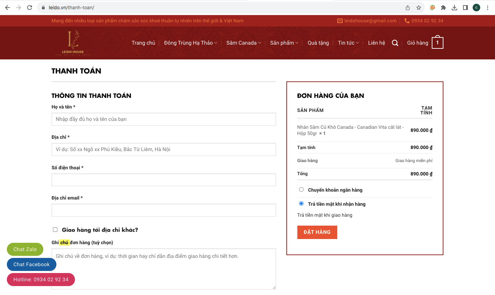Screen dimensions: 495x295
Task: Focus the Họ và tên input field
Action: pyautogui.click(x=164, y=119)
